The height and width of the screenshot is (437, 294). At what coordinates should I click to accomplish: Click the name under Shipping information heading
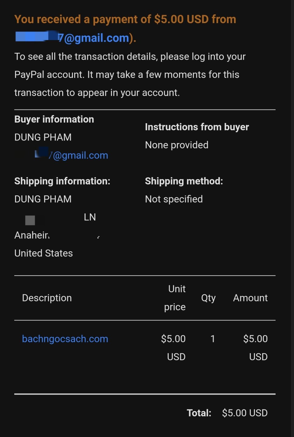pyautogui.click(x=43, y=199)
